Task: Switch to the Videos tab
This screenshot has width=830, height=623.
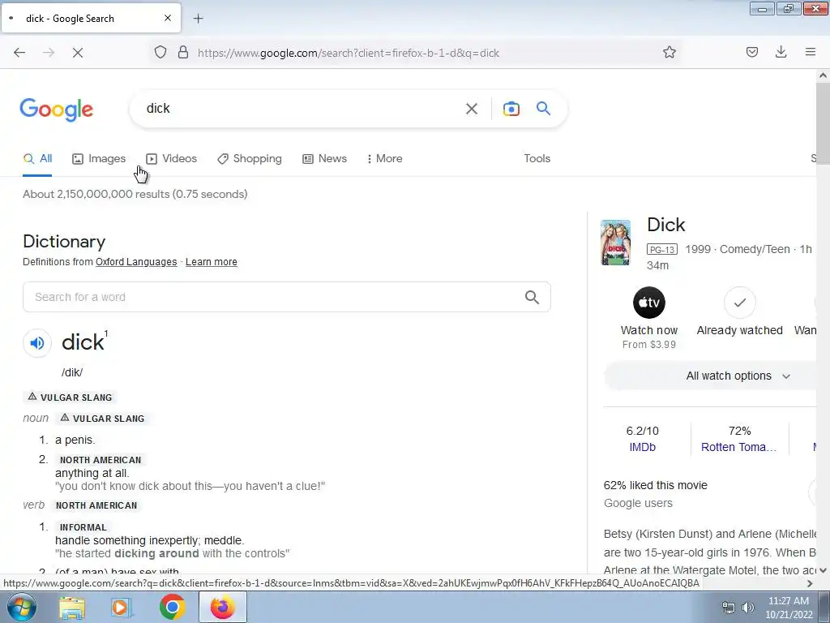Action: coord(172,158)
